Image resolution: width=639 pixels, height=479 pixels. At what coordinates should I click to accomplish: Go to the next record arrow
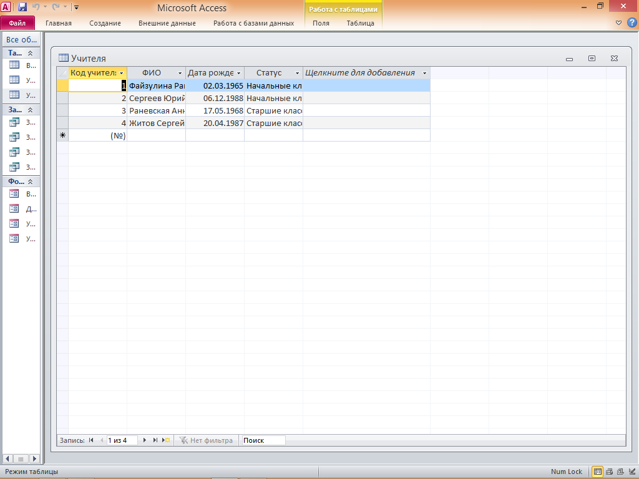[x=144, y=440]
